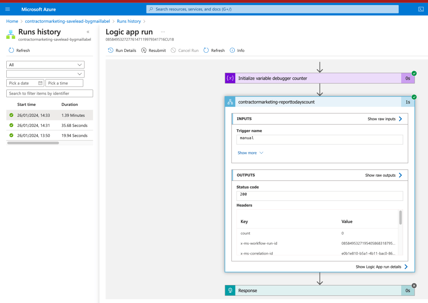Open the Info panel
428x303 pixels.
pos(237,50)
